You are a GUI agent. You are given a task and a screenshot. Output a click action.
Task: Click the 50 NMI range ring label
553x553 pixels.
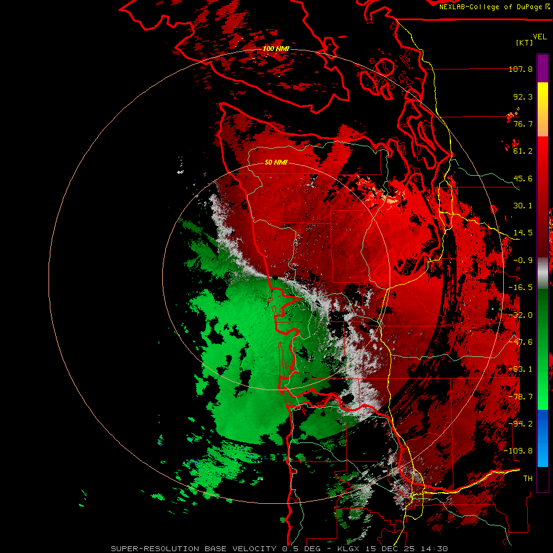pyautogui.click(x=276, y=162)
